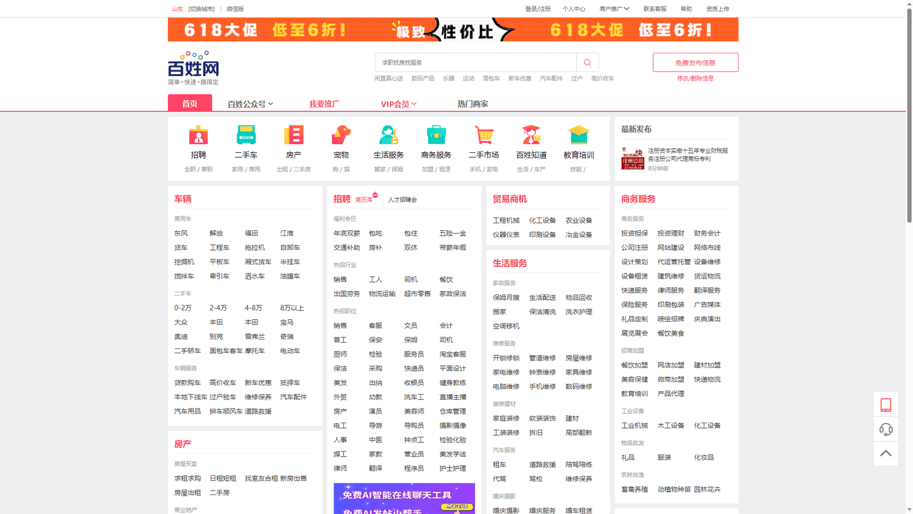Image resolution: width=913 pixels, height=514 pixels.
Task: Open the 商务服务 briefcase icon
Action: point(436,135)
